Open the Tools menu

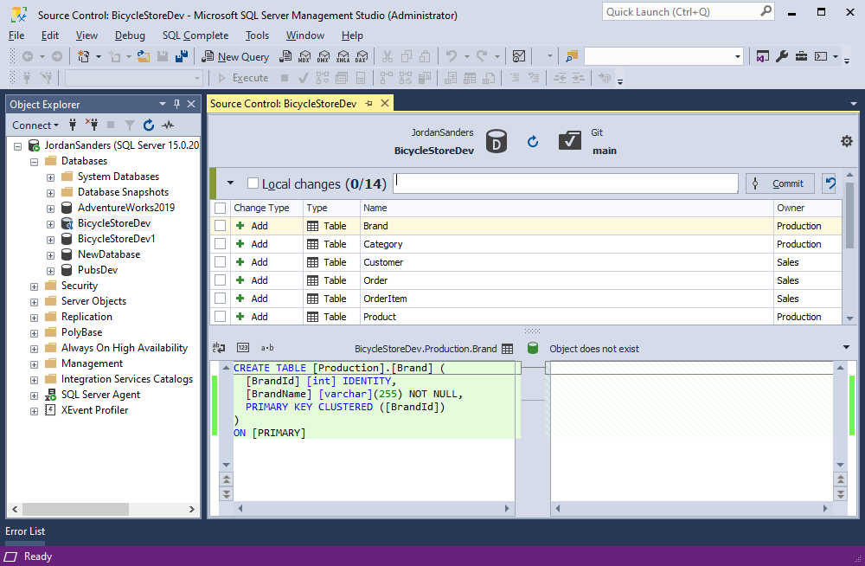point(257,35)
